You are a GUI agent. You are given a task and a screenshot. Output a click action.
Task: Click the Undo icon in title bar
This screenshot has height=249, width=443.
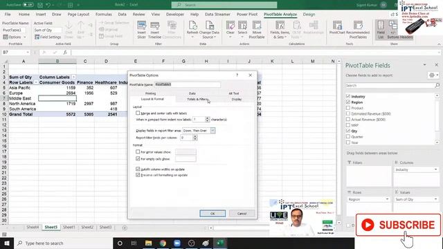point(48,5)
